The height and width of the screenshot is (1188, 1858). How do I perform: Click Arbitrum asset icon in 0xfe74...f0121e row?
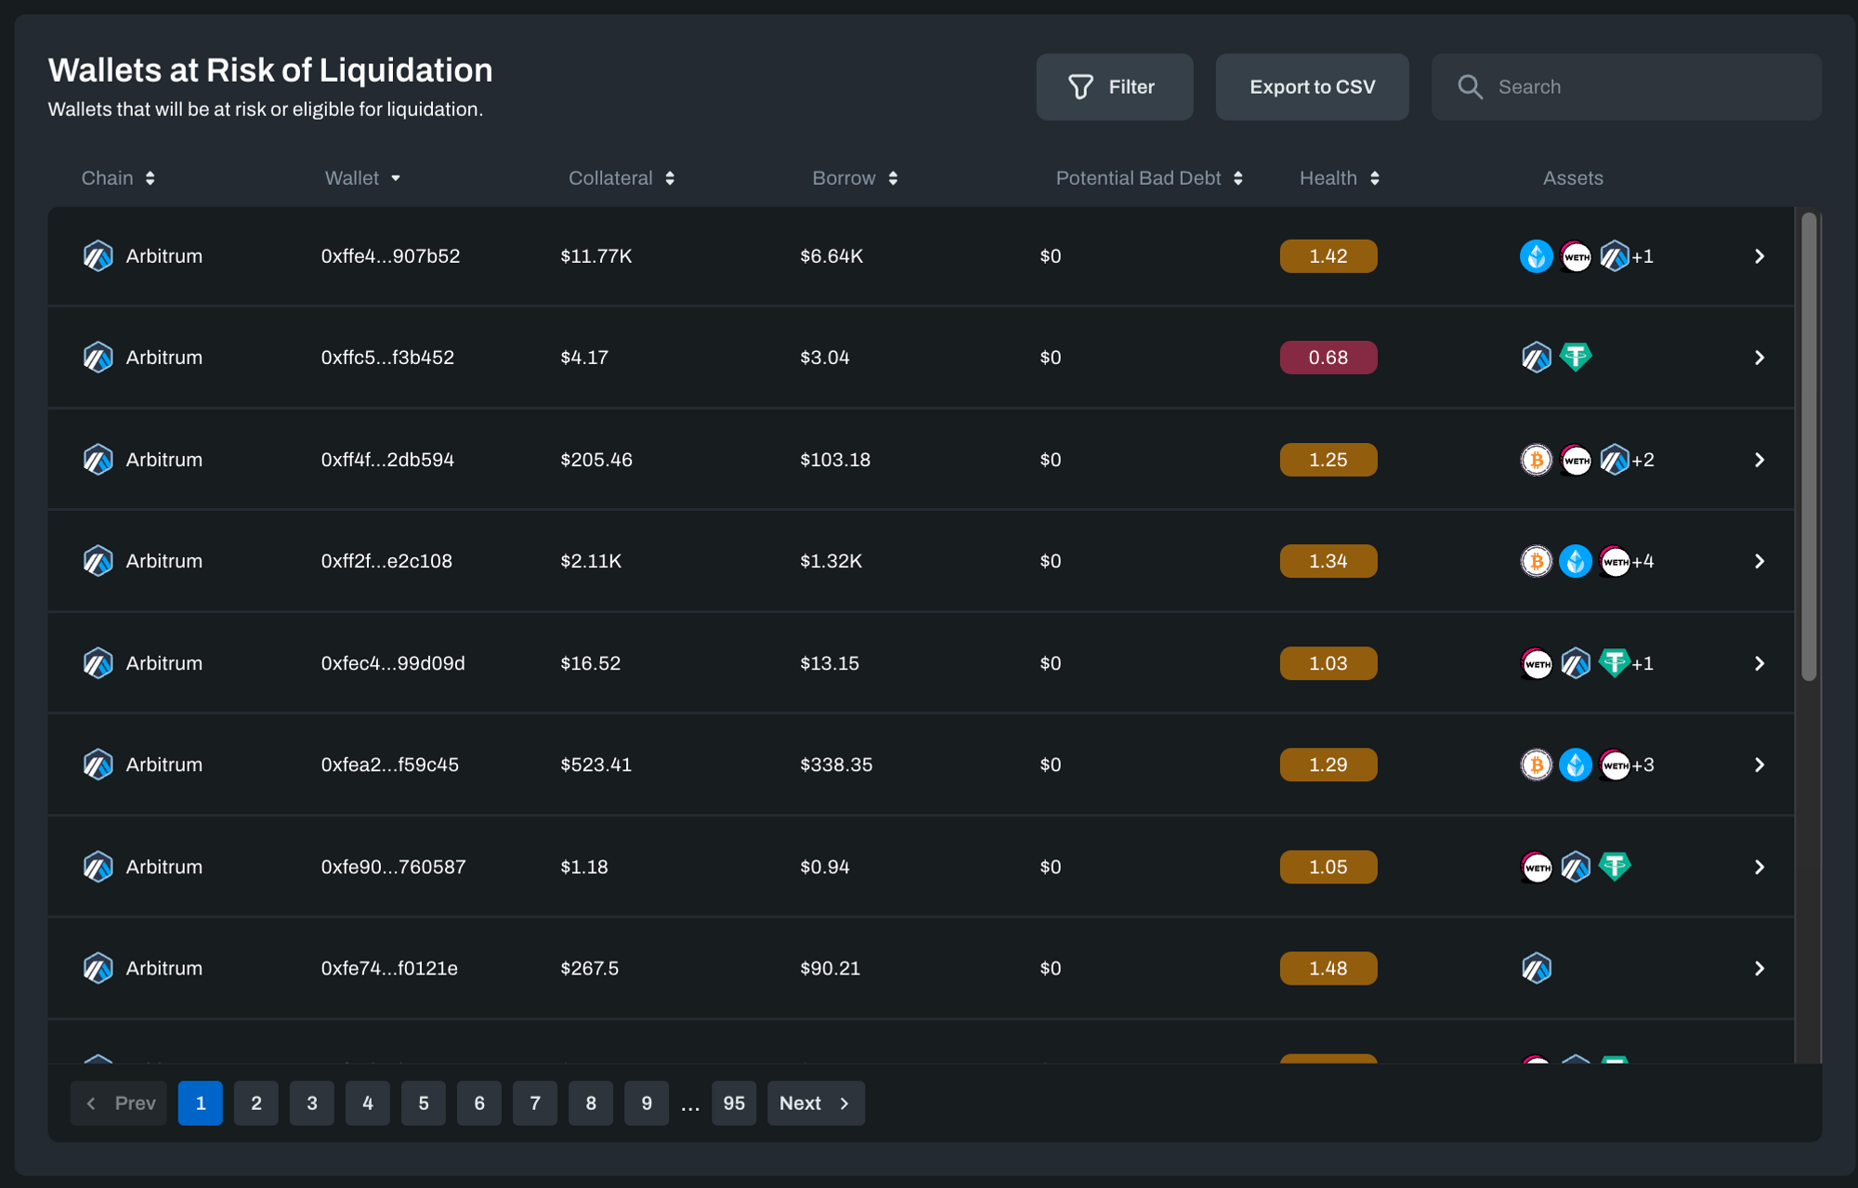click(1537, 968)
